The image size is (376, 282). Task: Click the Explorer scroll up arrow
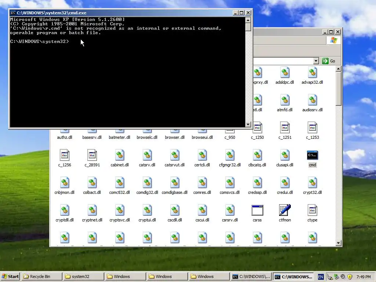tap(338, 69)
